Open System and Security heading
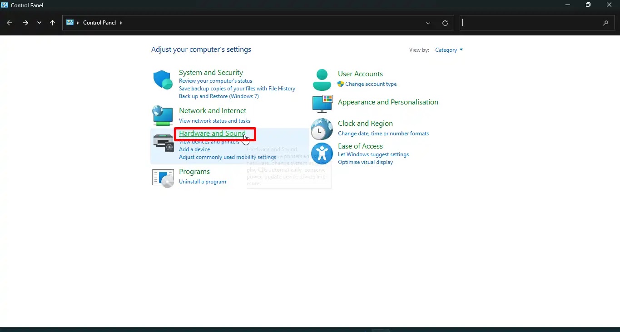The width and height of the screenshot is (620, 332). click(x=211, y=73)
